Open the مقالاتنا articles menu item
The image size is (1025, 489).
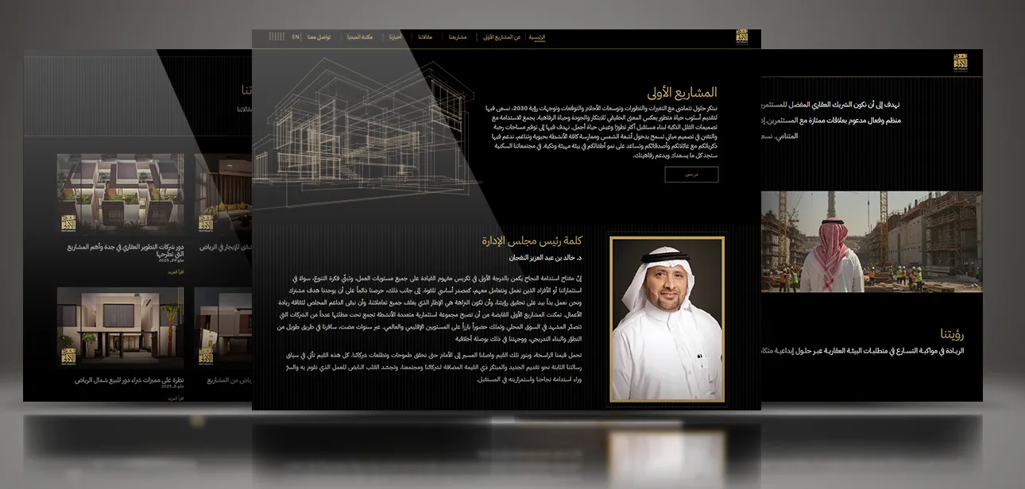point(425,37)
